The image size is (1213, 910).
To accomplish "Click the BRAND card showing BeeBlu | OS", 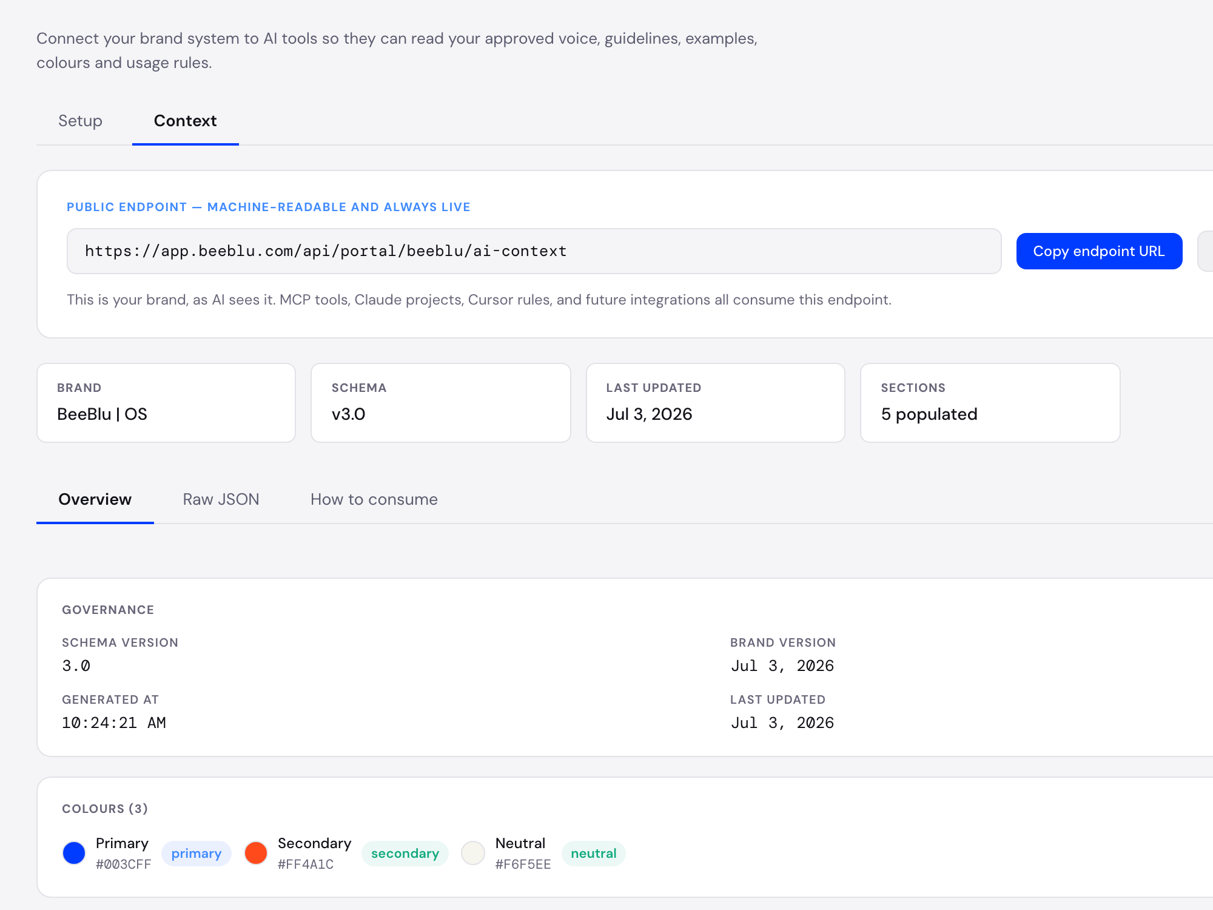I will tap(166, 403).
